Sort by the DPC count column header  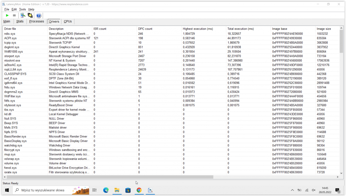tap(159, 29)
